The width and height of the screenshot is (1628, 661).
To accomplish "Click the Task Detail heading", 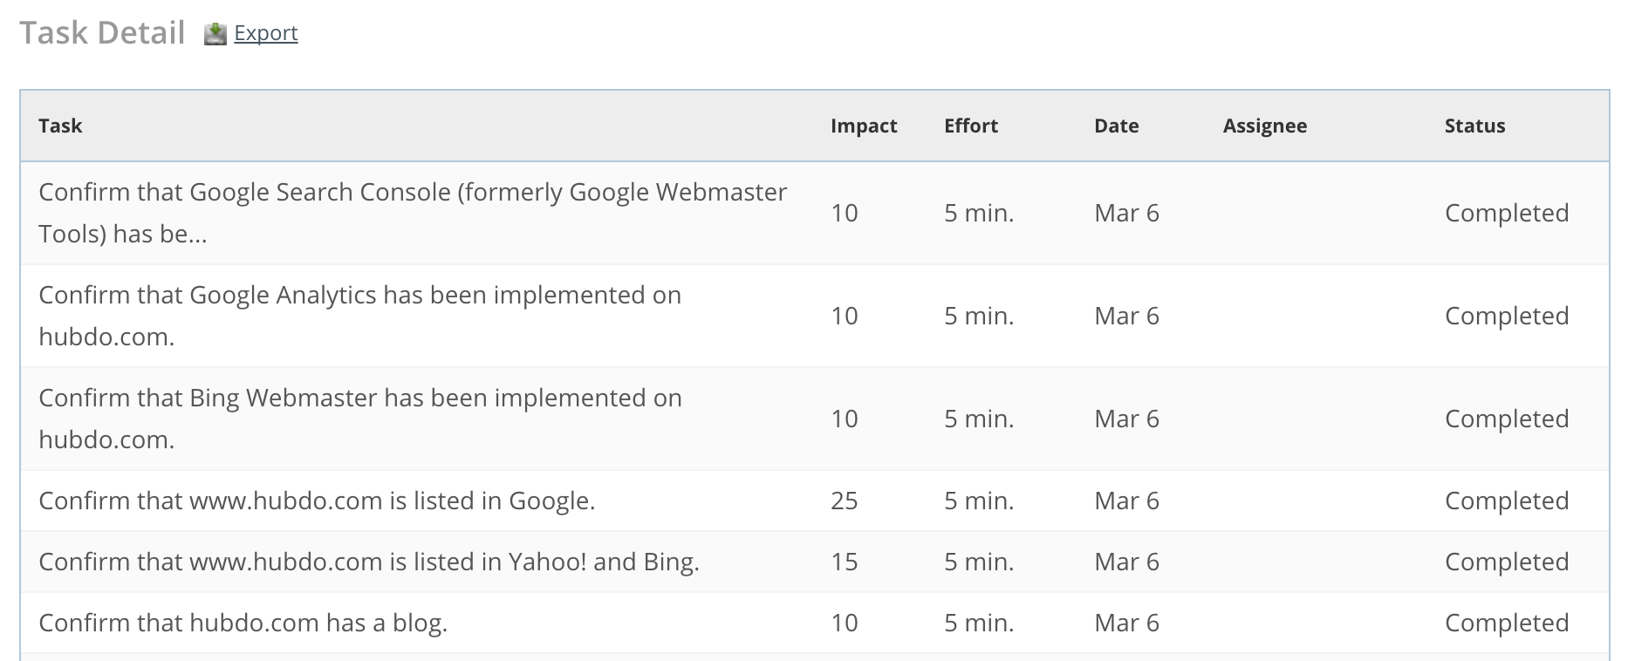I will tap(102, 33).
